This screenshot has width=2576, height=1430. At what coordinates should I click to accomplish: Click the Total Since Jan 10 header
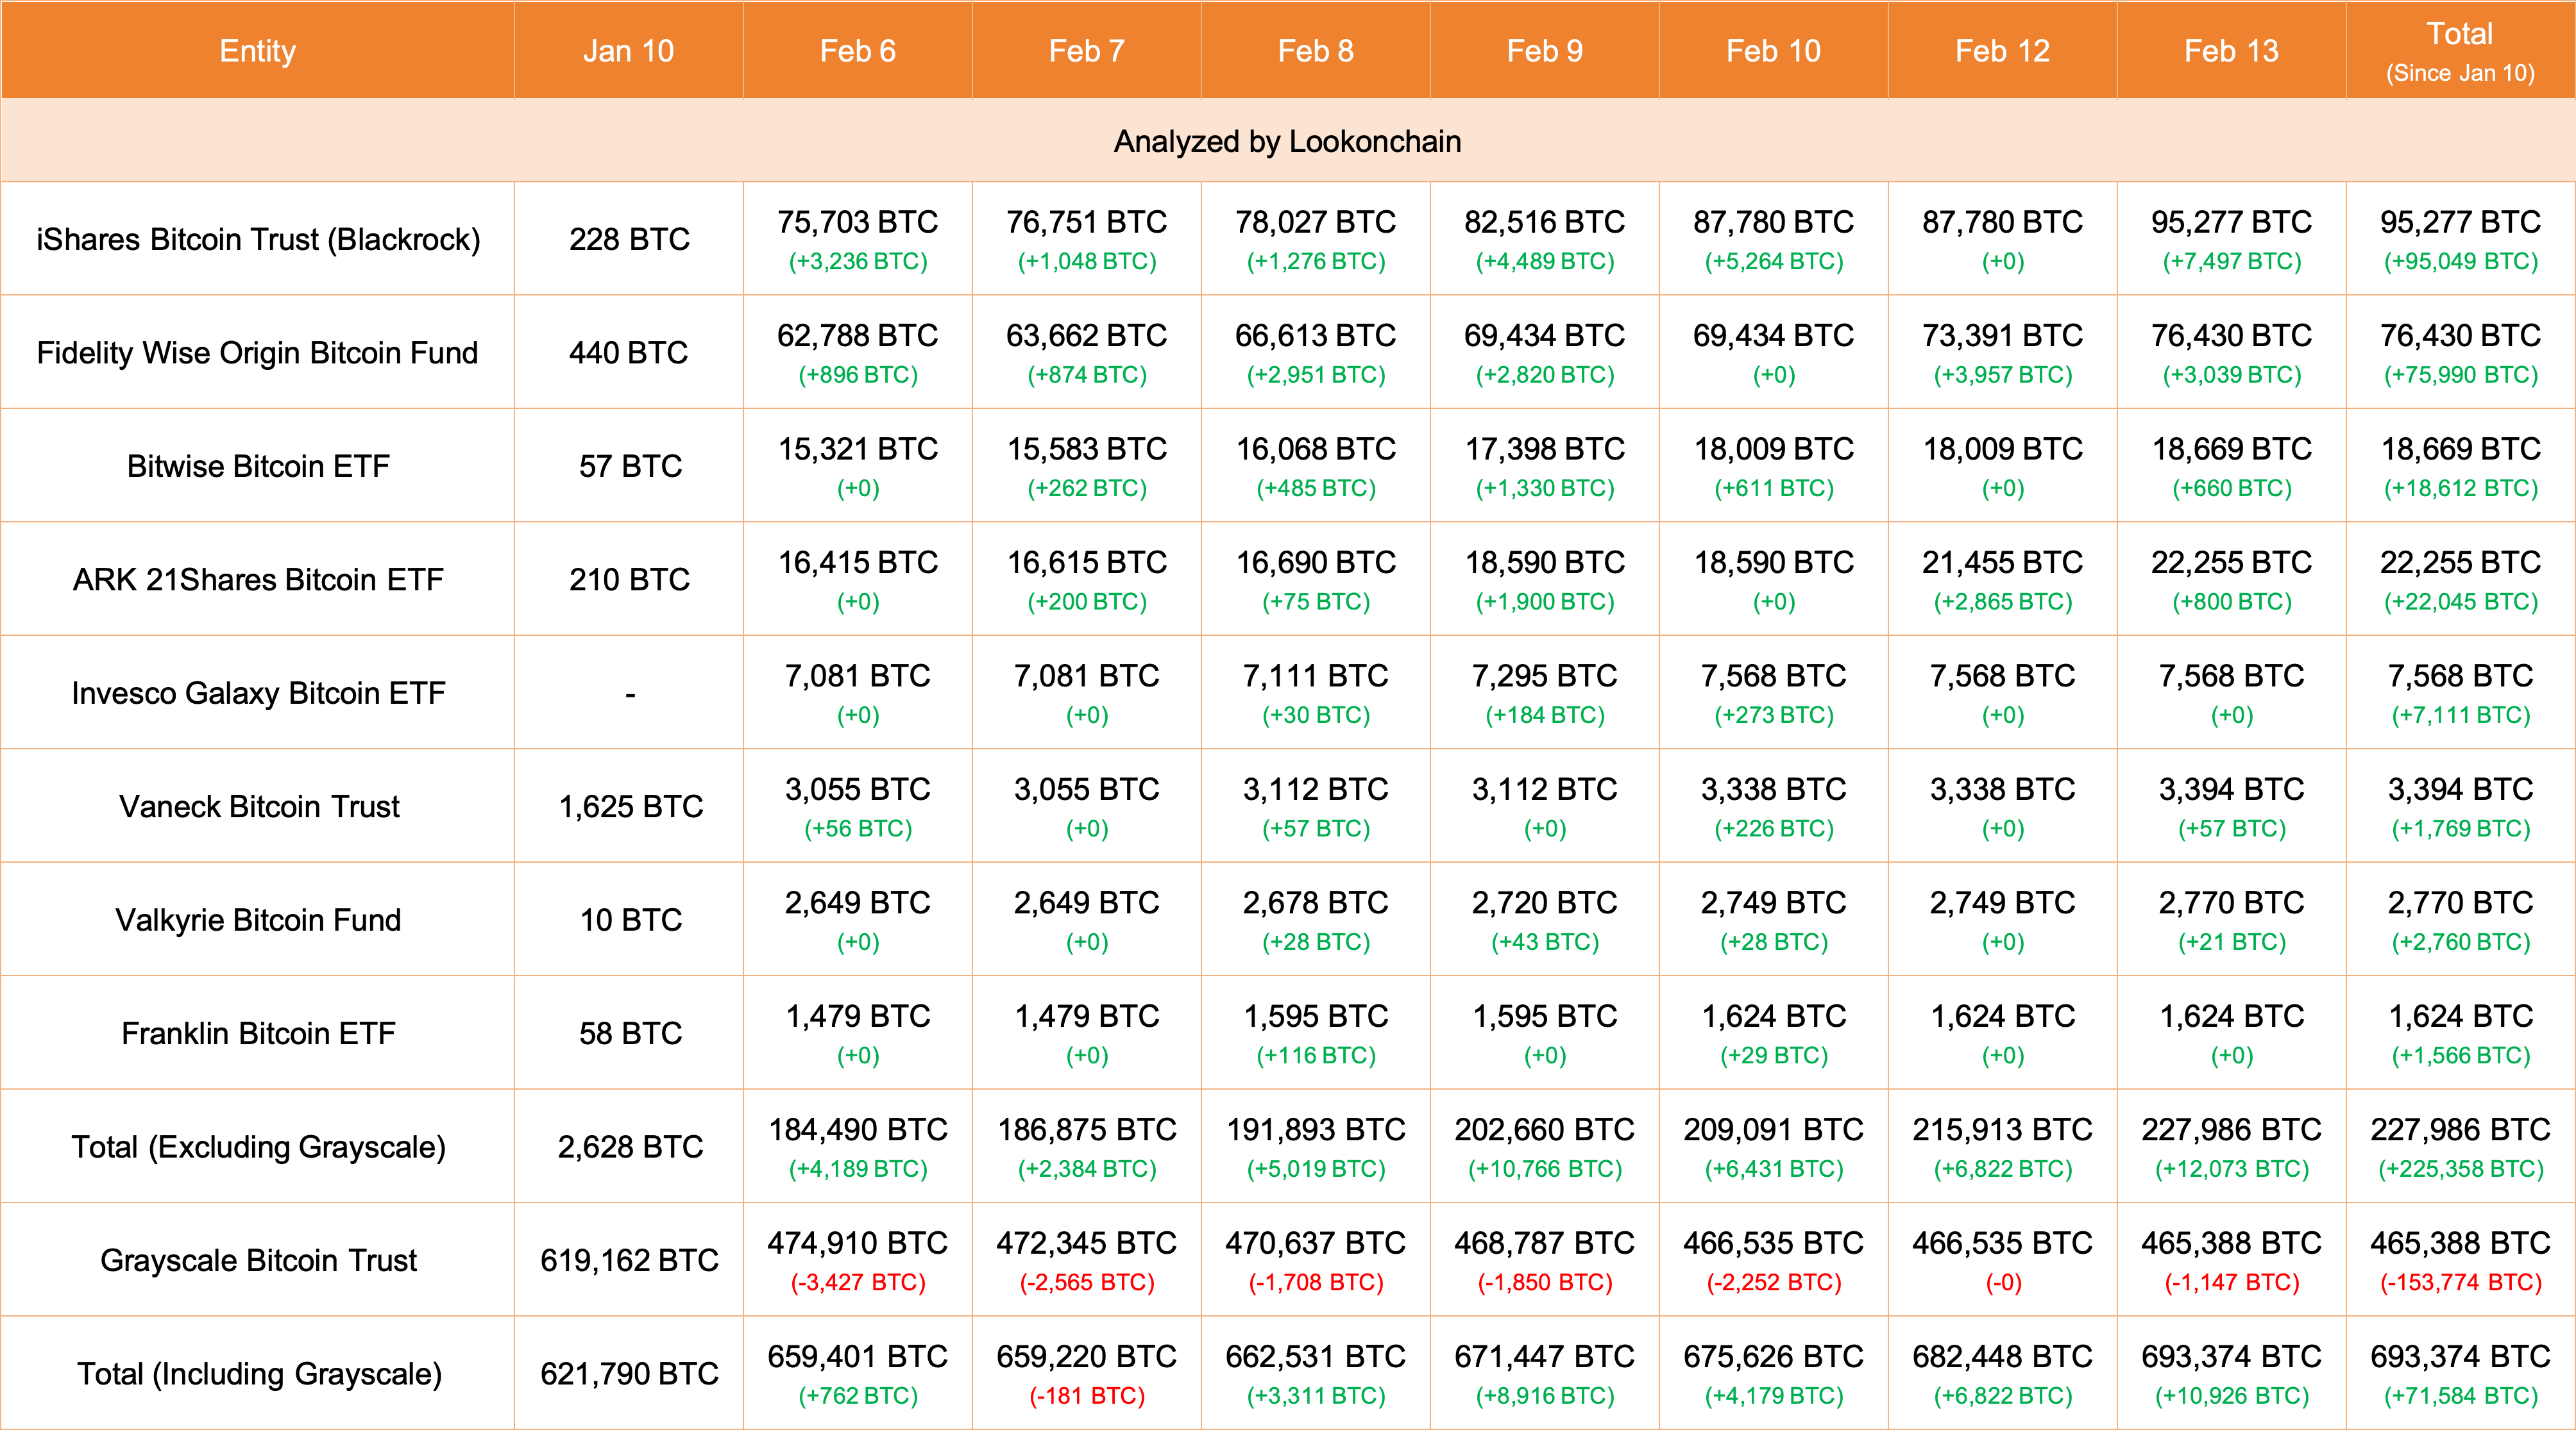[2460, 51]
